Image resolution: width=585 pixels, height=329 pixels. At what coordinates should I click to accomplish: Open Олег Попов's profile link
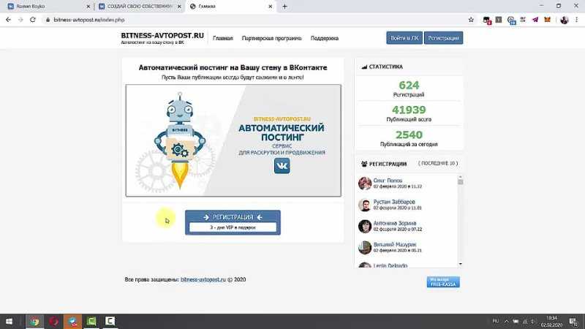point(388,180)
